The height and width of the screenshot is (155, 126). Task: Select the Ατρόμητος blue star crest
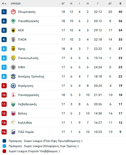[x=13, y=86]
